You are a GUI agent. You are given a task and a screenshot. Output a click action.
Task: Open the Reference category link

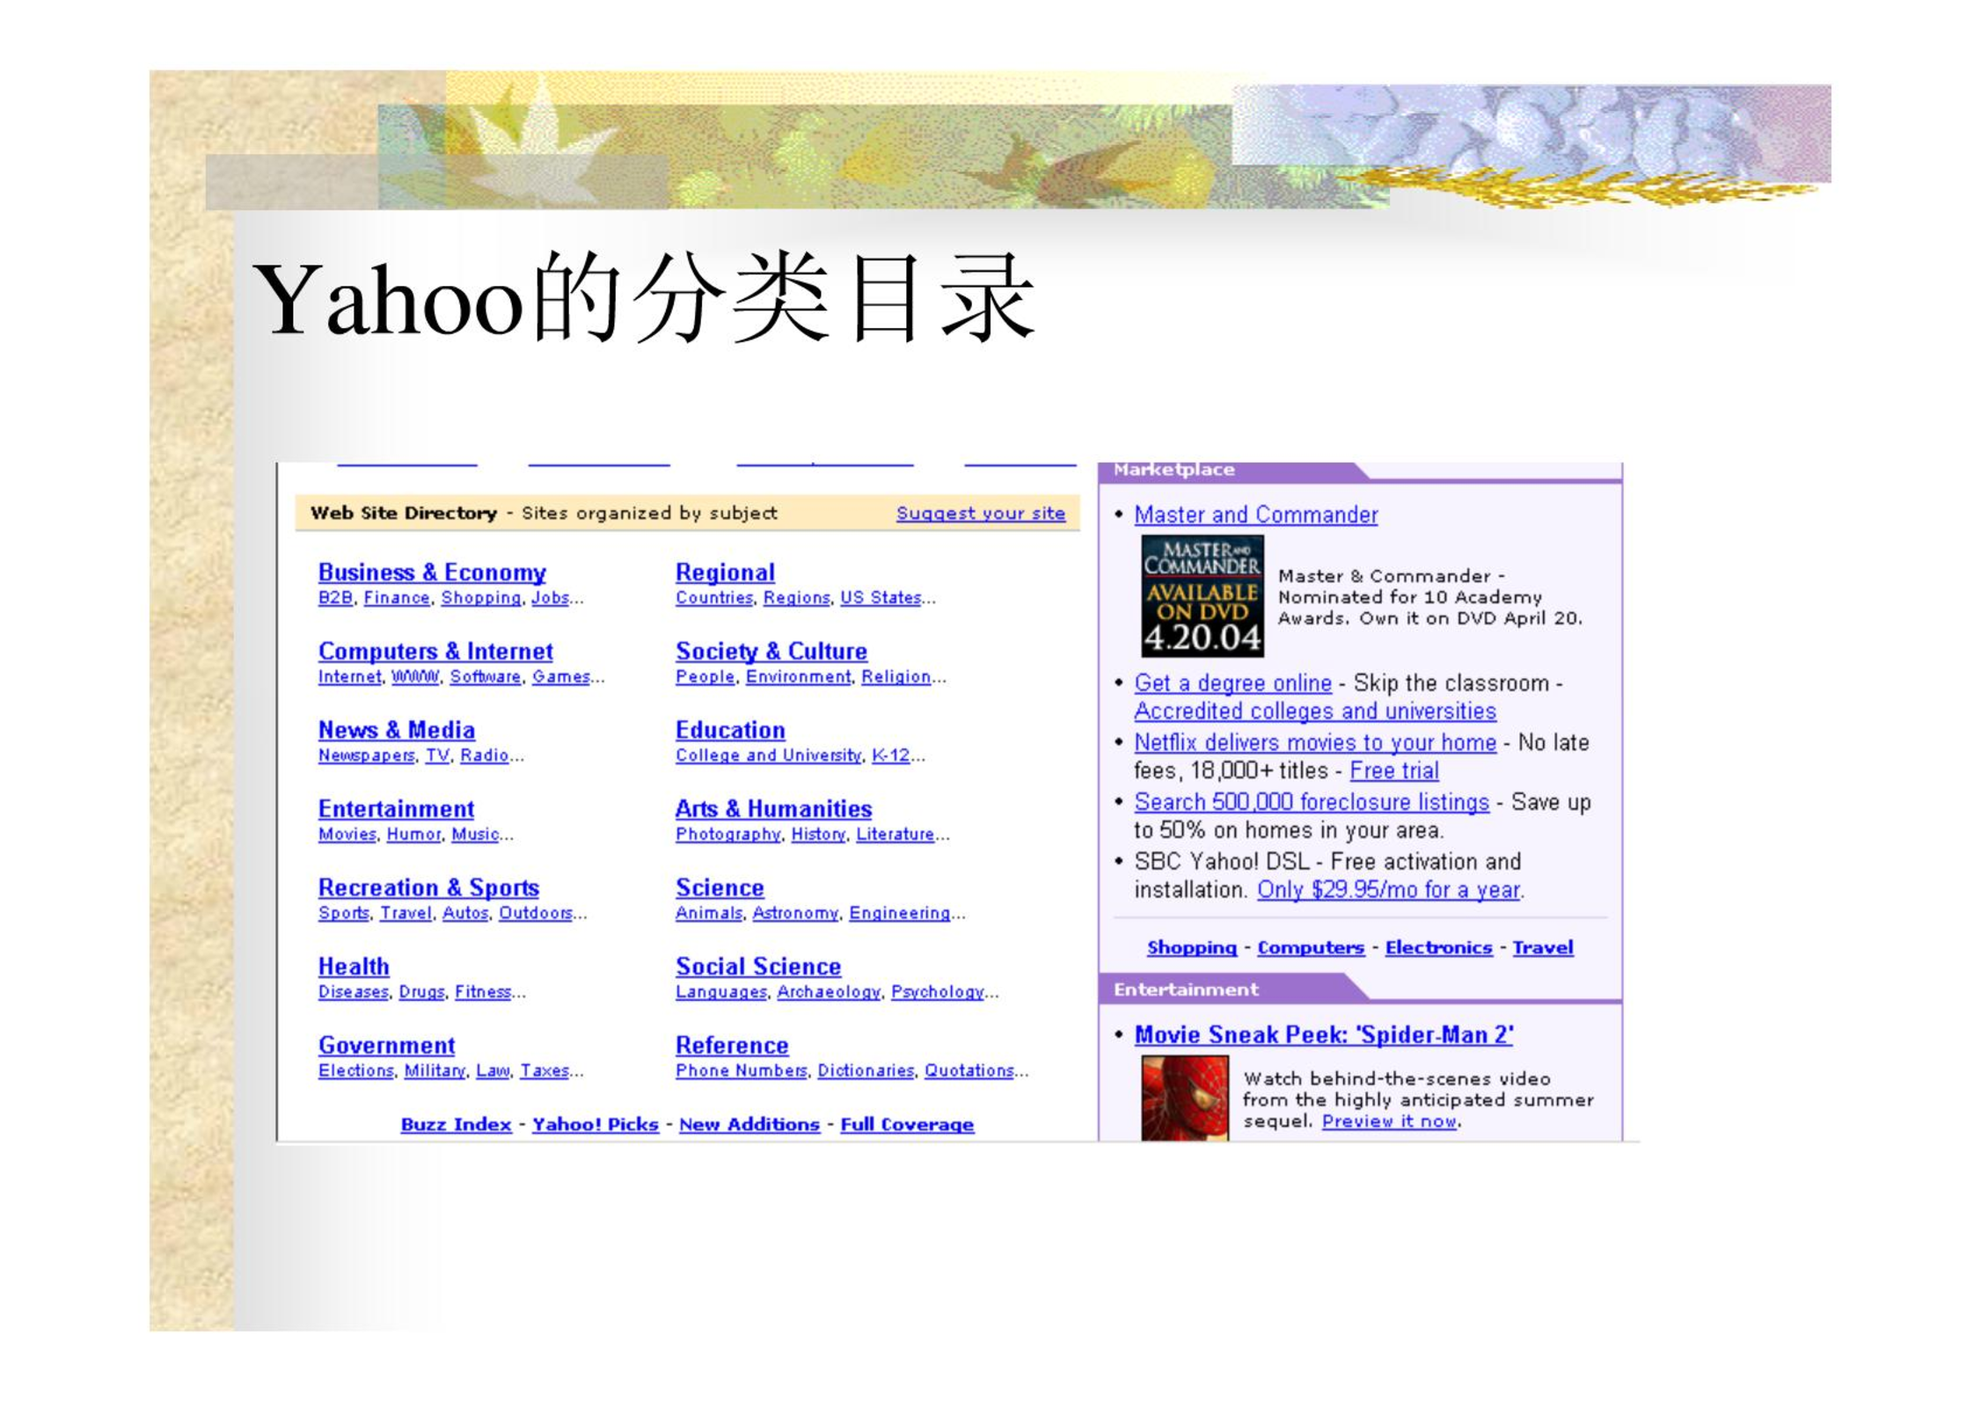[x=732, y=1046]
